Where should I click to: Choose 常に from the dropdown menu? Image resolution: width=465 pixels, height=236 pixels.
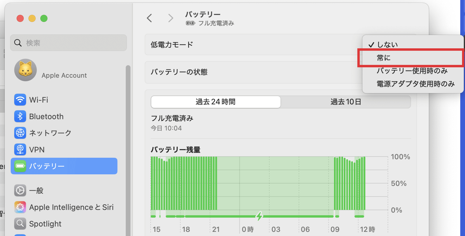coord(413,58)
